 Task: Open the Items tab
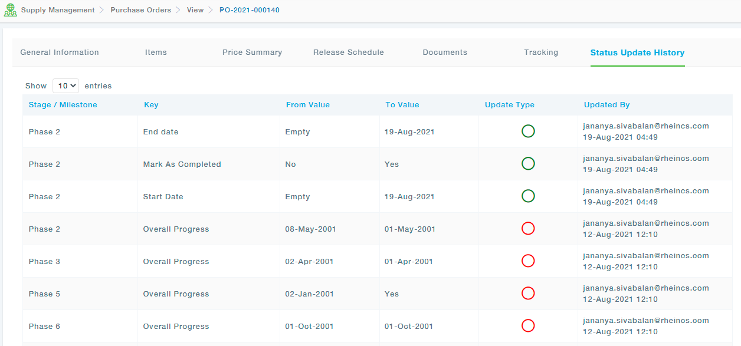pos(156,52)
